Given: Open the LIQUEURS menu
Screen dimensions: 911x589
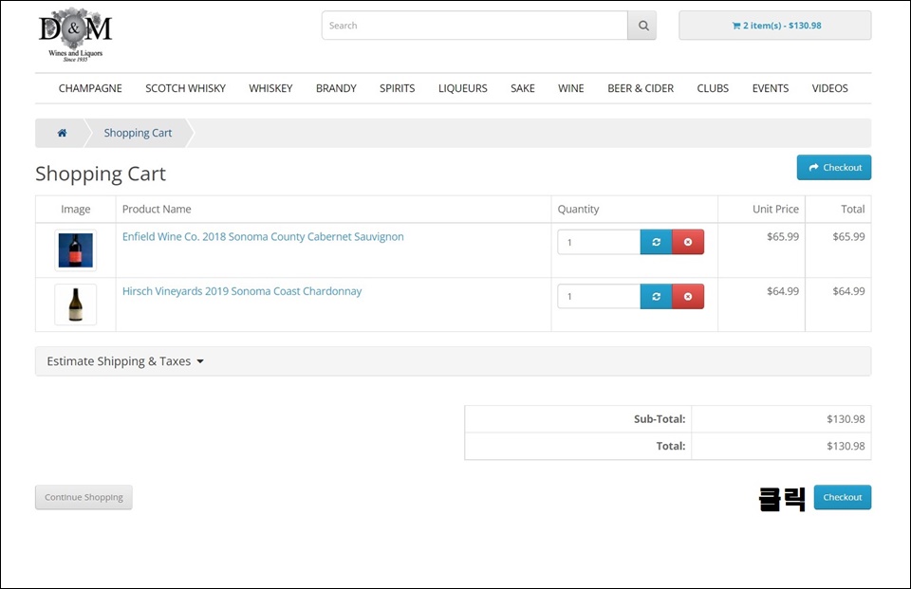Looking at the screenshot, I should pos(462,88).
